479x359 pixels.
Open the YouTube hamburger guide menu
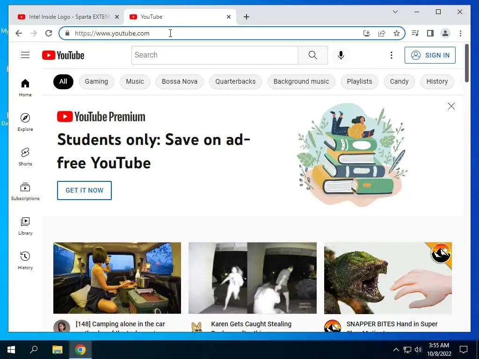25,55
